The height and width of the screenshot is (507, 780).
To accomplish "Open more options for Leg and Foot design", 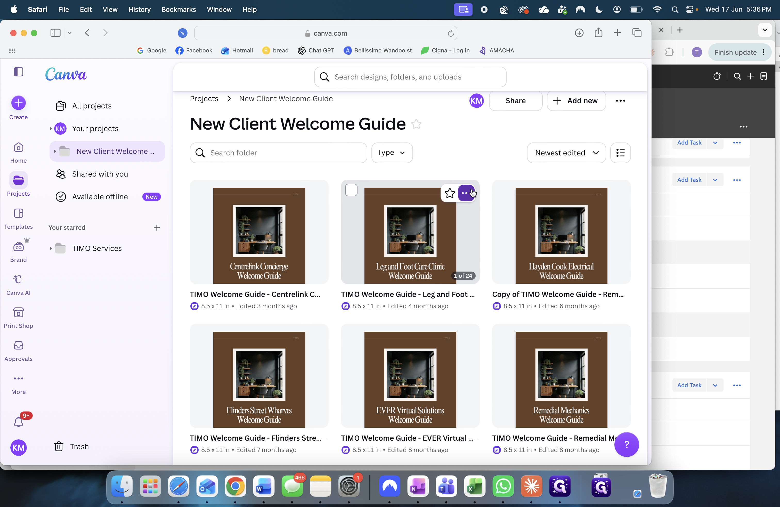I will [466, 193].
